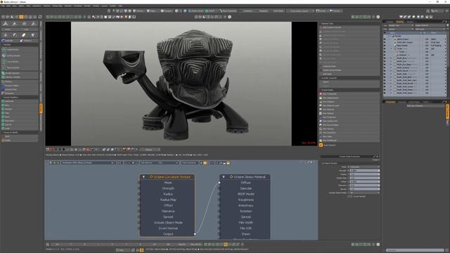This screenshot has height=253, width=450.
Task: Adjust the Radius value field in properties
Action: pos(364,174)
